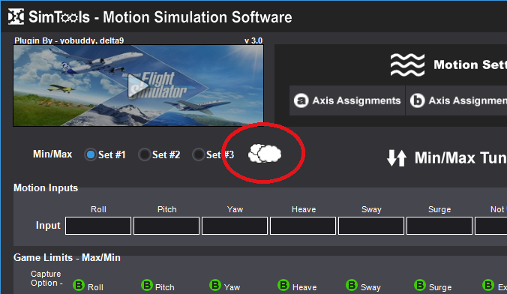Click the green B capture icon for Roll
Screen dimensions: 507x294
click(x=79, y=285)
